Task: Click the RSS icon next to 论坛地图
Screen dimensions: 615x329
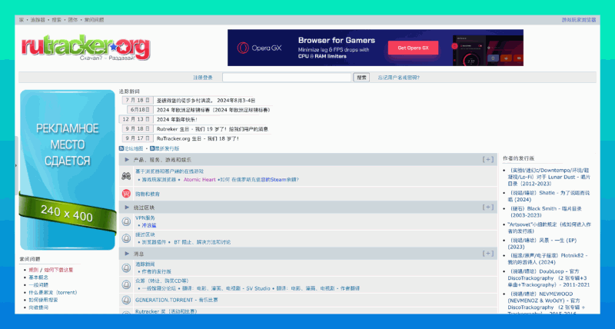Action: point(121,148)
